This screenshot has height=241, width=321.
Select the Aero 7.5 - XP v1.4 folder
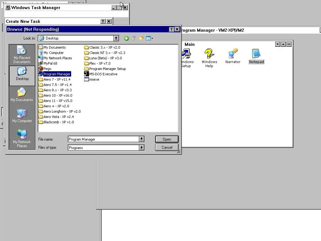[x=55, y=85]
